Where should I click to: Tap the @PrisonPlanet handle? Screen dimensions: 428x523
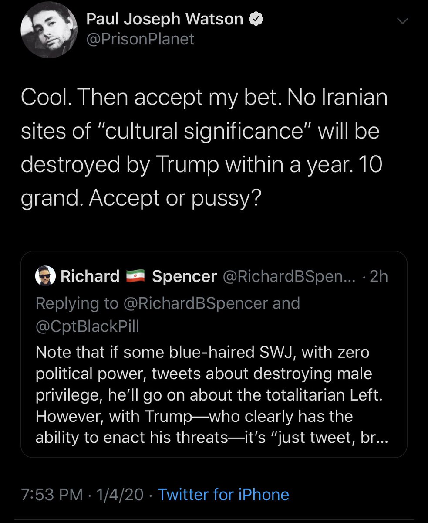140,40
